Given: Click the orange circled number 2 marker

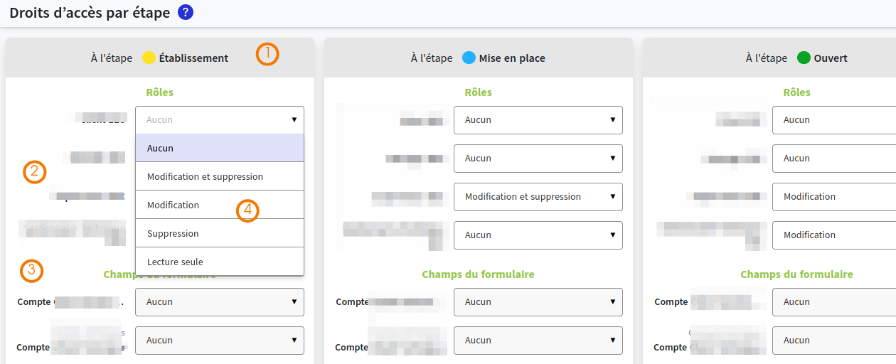Looking at the screenshot, I should point(34,171).
